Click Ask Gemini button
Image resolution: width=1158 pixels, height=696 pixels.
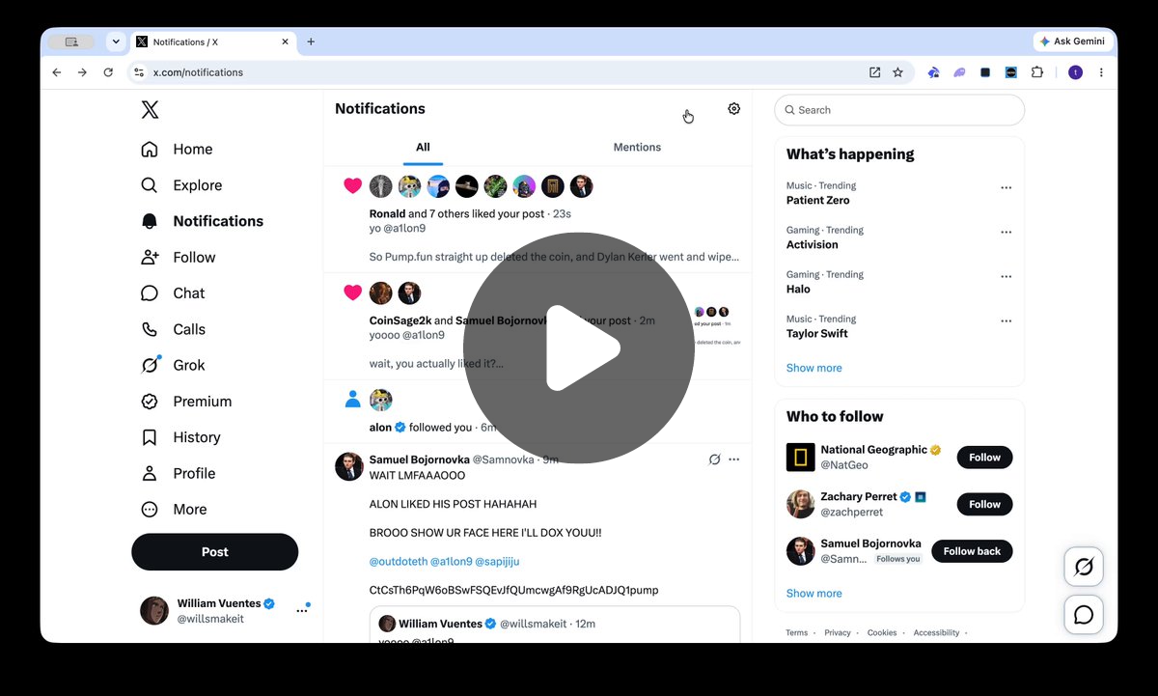click(x=1074, y=42)
